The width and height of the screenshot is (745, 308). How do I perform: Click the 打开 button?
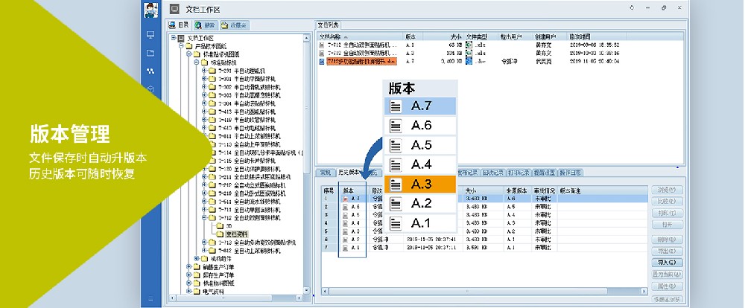667,225
